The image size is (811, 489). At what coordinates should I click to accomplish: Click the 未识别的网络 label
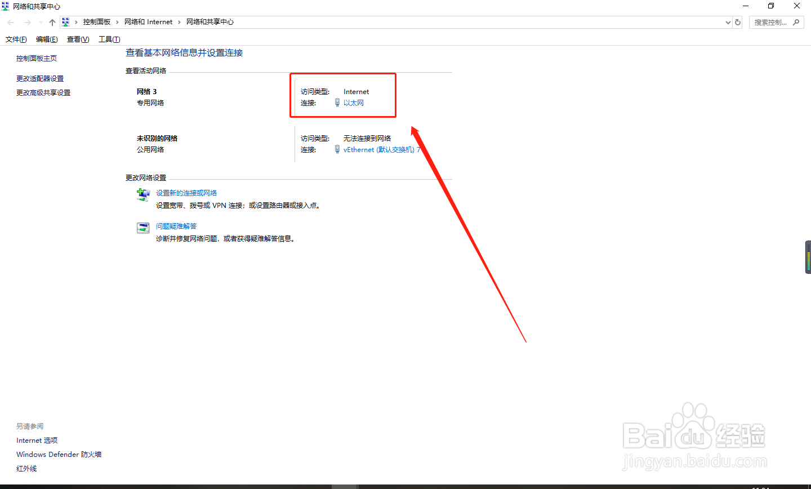click(157, 139)
